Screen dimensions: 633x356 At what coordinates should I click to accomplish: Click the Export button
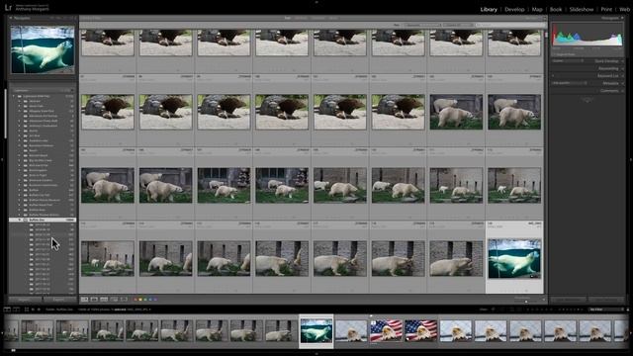tap(59, 300)
